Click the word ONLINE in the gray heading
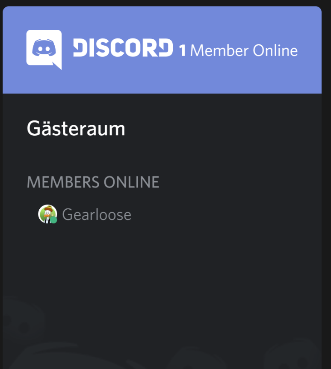The height and width of the screenshot is (369, 331). 131,182
